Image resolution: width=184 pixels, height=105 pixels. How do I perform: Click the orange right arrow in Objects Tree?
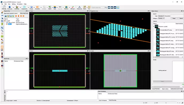[23, 16]
